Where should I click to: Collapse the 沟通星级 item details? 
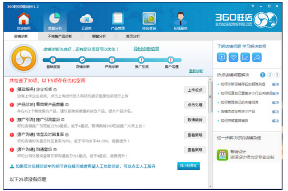coord(55,150)
